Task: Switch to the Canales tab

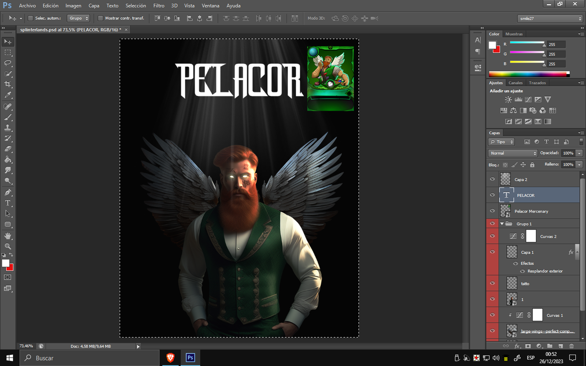Action: tap(515, 83)
